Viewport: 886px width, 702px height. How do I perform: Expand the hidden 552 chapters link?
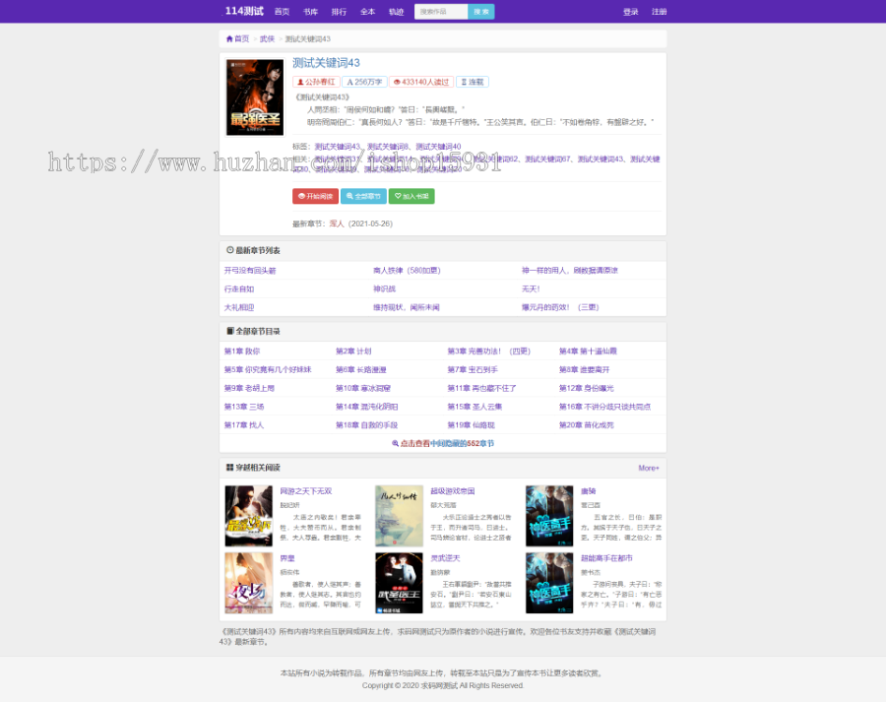[x=443, y=444]
